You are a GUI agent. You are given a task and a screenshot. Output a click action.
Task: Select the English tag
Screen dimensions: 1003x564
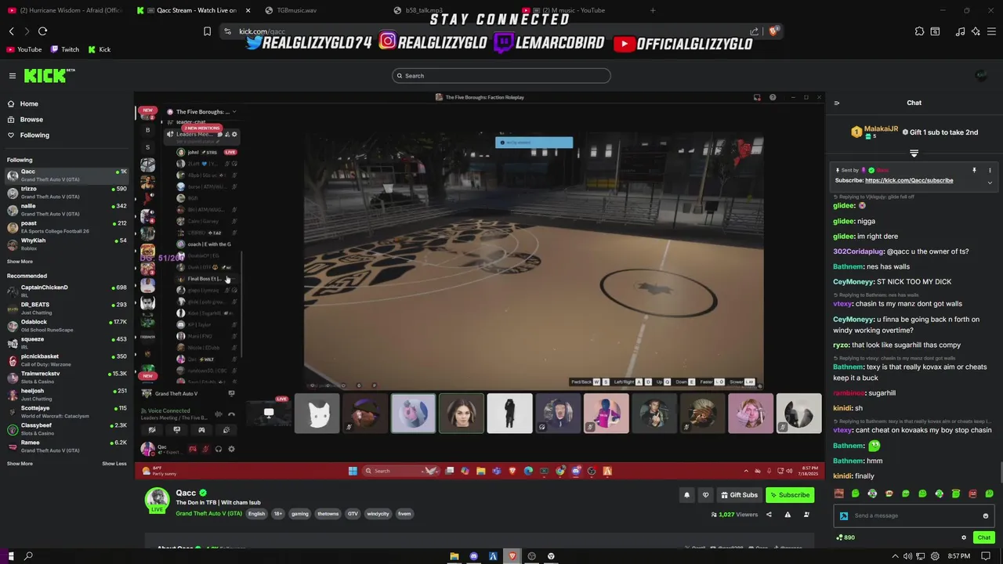click(x=256, y=514)
